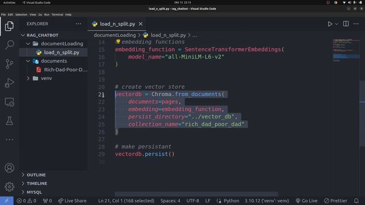Screen dimensions: 365x205
Task: Open the system status tray icons
Action: pyautogui.click(x=352, y=2)
